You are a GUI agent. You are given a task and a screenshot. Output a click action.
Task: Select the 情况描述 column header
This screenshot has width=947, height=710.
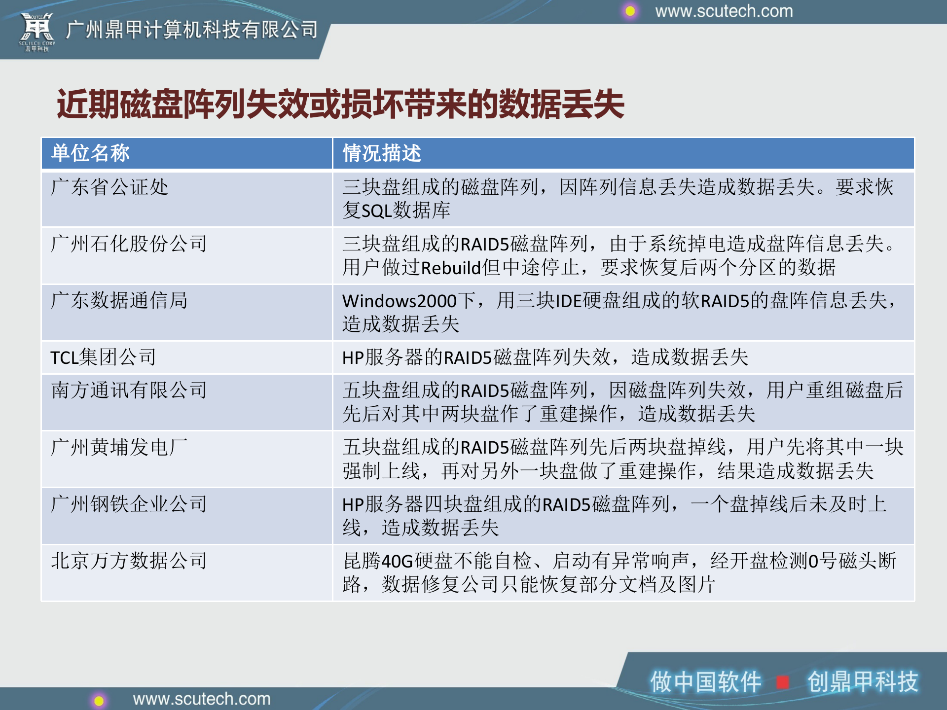click(x=382, y=153)
